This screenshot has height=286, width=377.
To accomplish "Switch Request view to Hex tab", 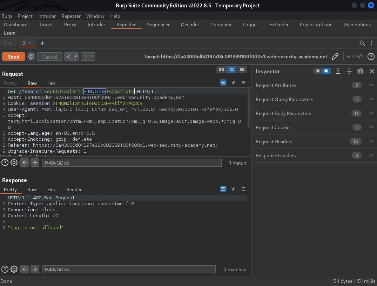I will tap(52, 83).
